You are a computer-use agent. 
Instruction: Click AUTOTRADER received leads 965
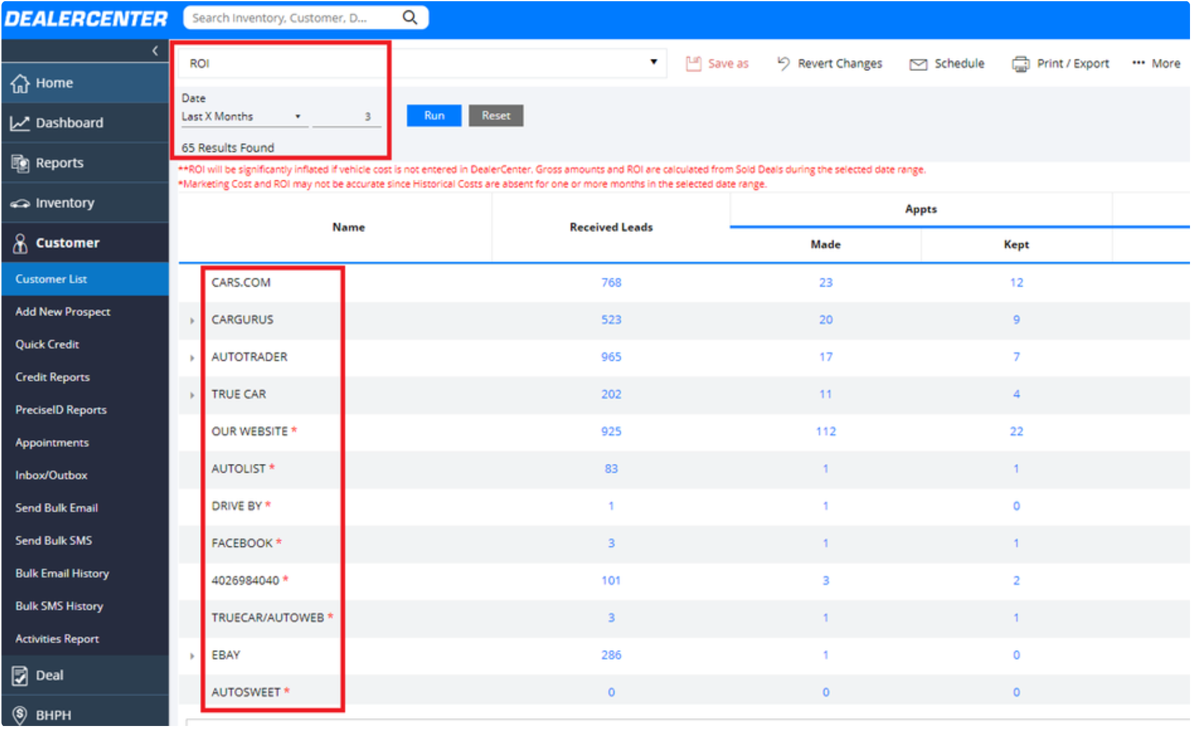[611, 358]
